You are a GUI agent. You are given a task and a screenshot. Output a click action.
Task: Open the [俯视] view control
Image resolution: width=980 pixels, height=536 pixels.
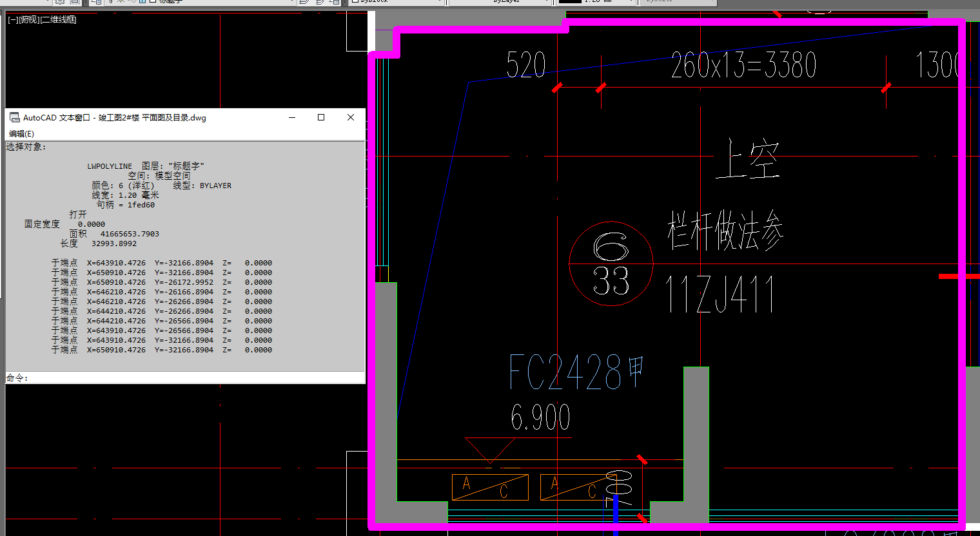[29, 20]
